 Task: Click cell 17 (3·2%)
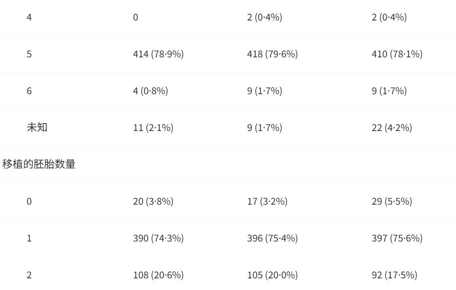point(267,201)
